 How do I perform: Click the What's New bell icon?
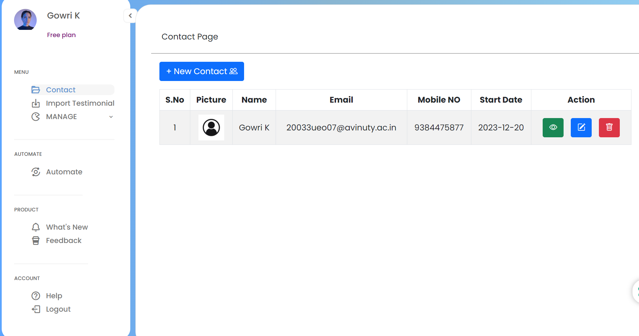click(36, 227)
